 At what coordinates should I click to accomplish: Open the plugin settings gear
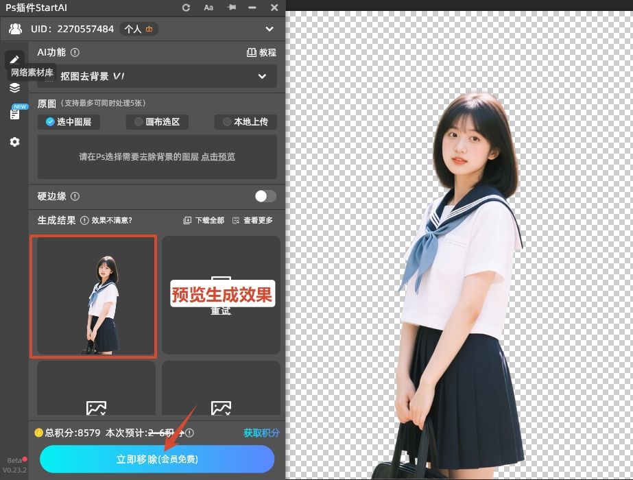(x=14, y=142)
